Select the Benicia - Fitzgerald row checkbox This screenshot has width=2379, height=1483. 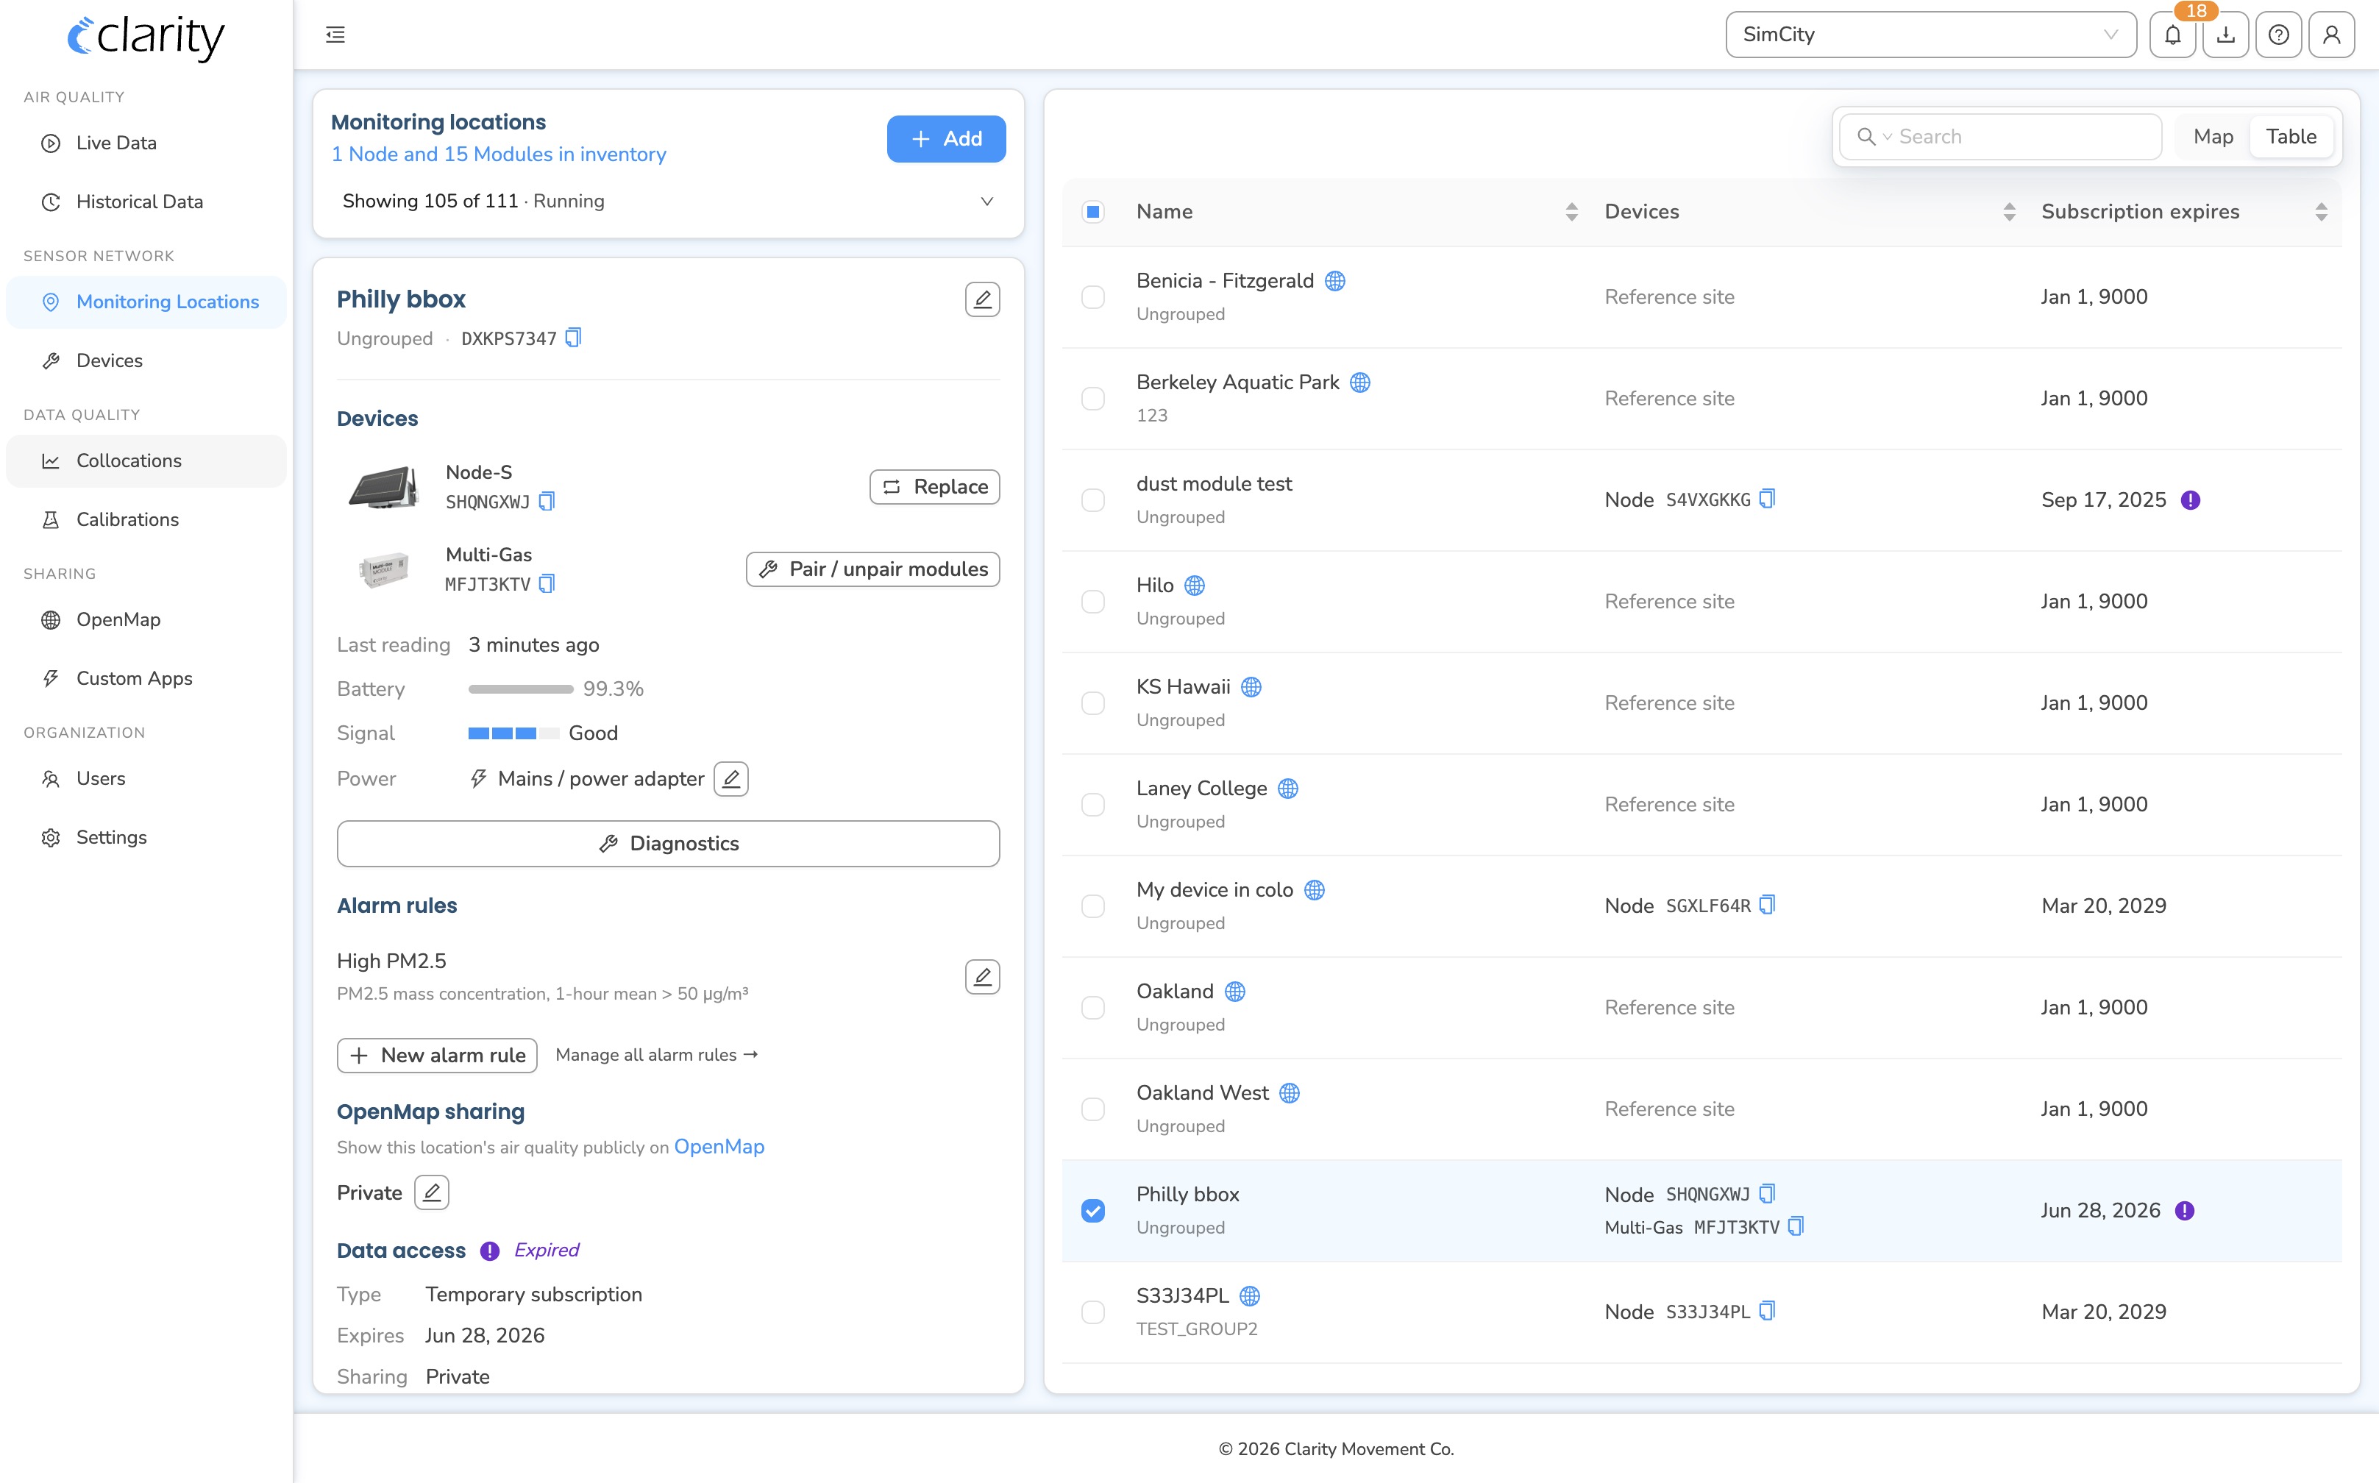(x=1093, y=297)
